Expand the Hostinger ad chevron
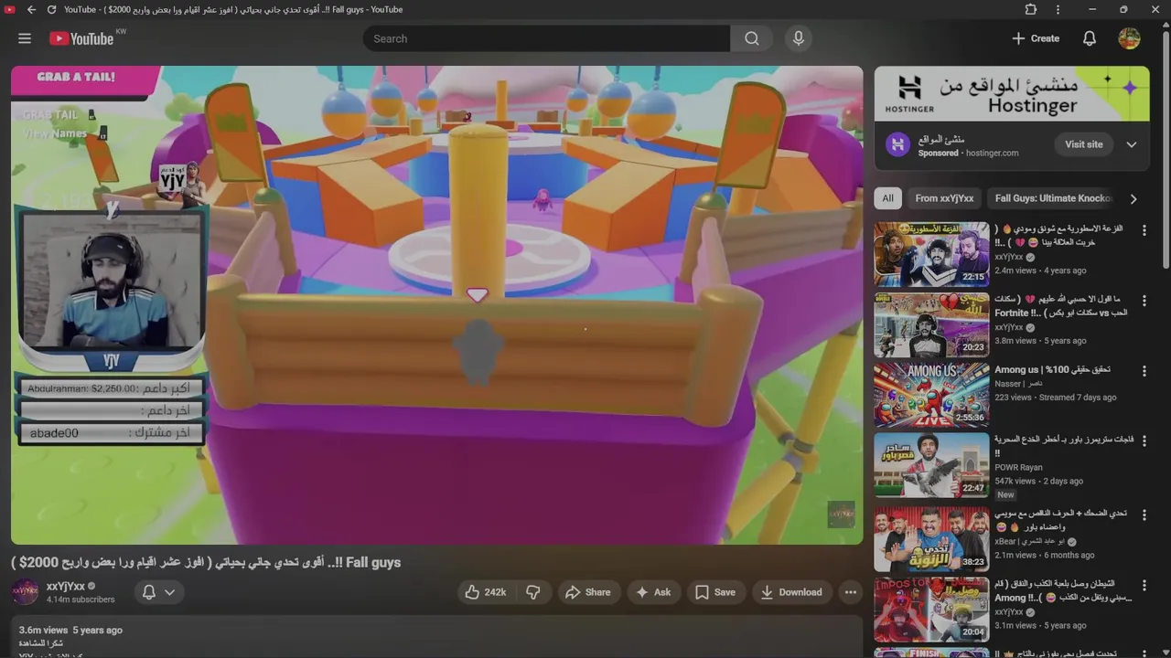1171x658 pixels. (1132, 144)
